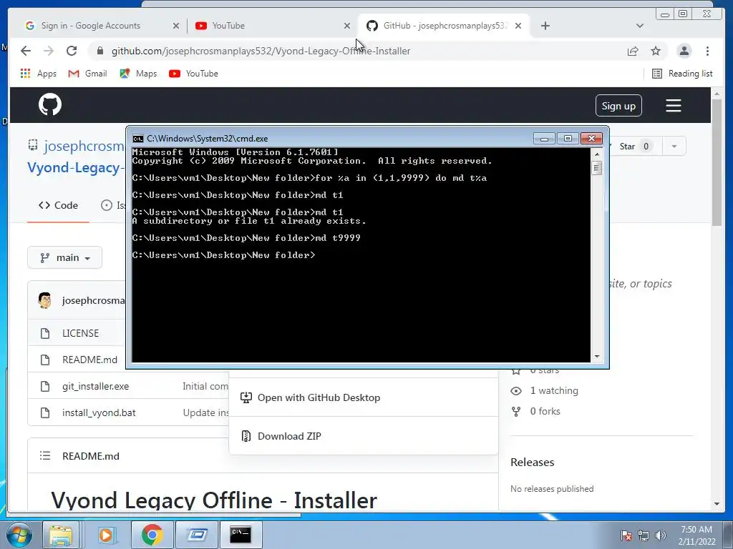Open the Code tab of repository

click(59, 205)
